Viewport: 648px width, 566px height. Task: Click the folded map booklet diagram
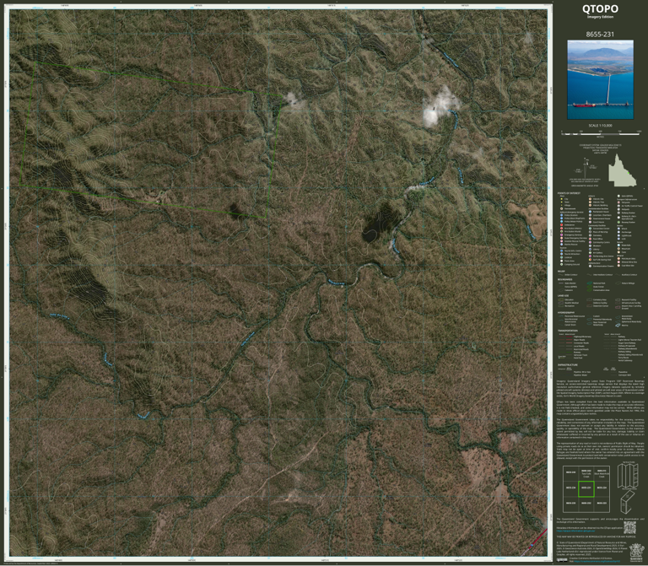pyautogui.click(x=628, y=502)
